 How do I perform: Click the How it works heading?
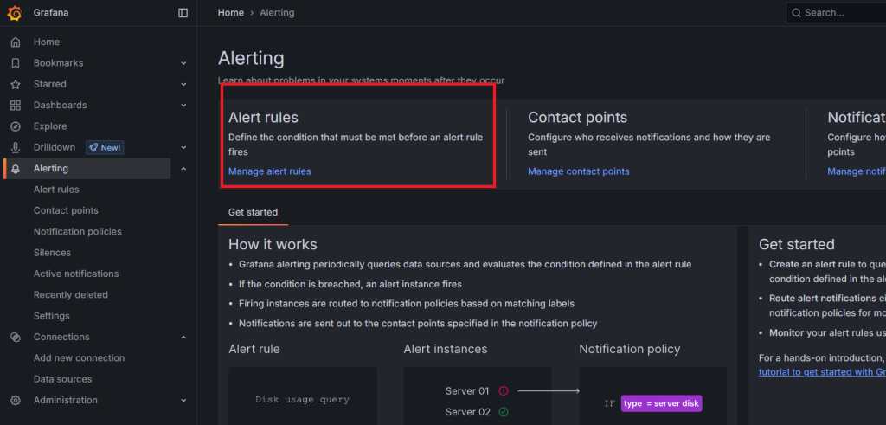pos(273,244)
